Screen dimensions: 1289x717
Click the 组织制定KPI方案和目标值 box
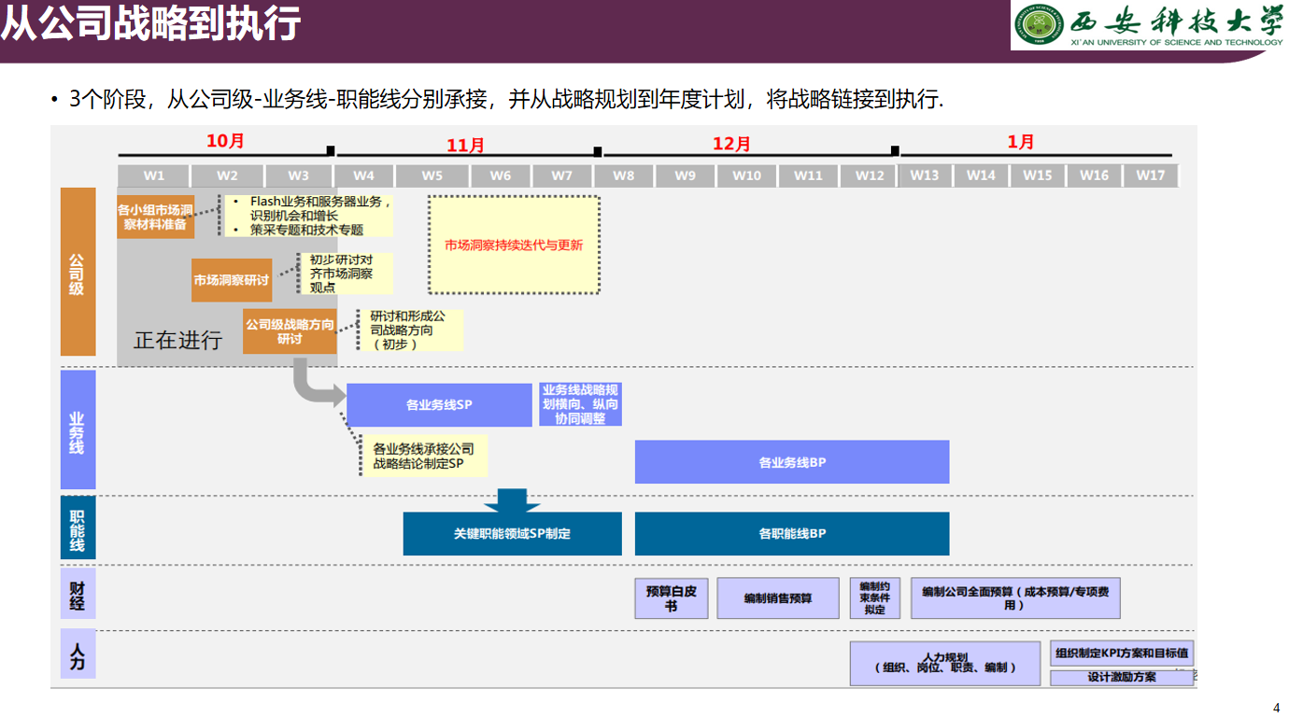point(1122,653)
